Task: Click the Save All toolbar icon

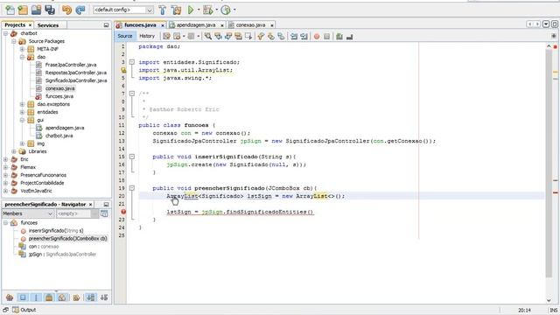Action: tap(50, 10)
